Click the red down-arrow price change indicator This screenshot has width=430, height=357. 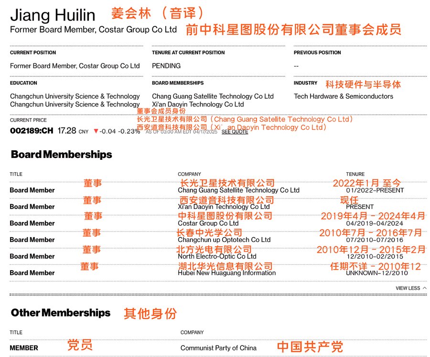click(96, 131)
